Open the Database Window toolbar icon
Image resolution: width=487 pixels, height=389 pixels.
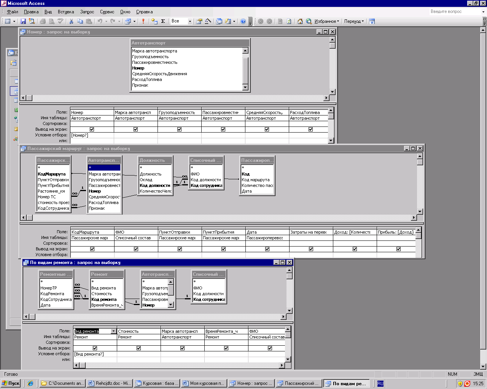(219, 21)
